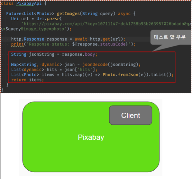This screenshot has height=179, width=192.
Task: Click the 'async' keyword
Action: (x=124, y=14)
